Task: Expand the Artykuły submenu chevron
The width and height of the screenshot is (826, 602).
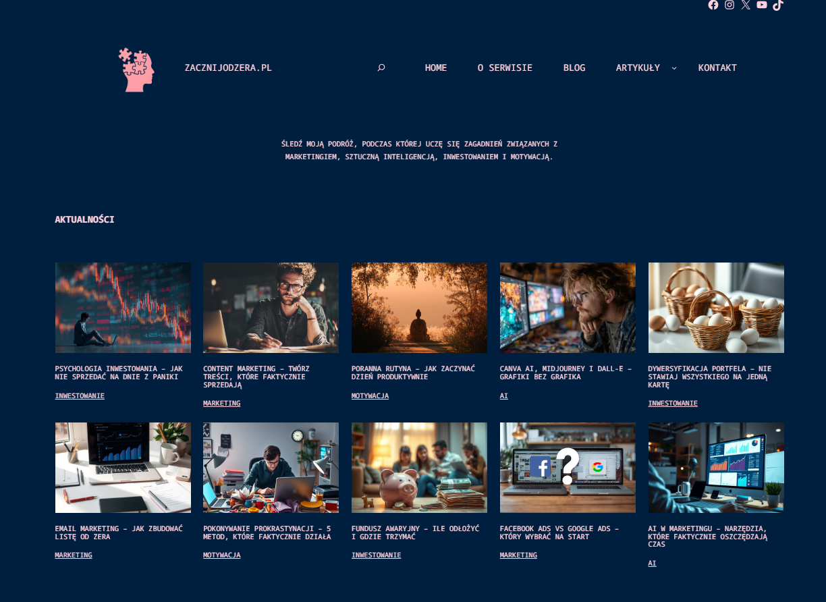Action: [673, 67]
